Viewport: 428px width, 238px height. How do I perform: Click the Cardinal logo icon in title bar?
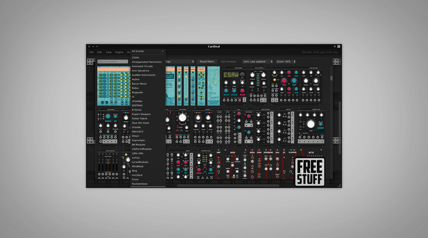(x=339, y=46)
